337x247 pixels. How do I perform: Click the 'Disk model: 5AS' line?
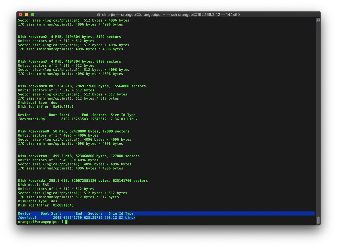[33, 185]
